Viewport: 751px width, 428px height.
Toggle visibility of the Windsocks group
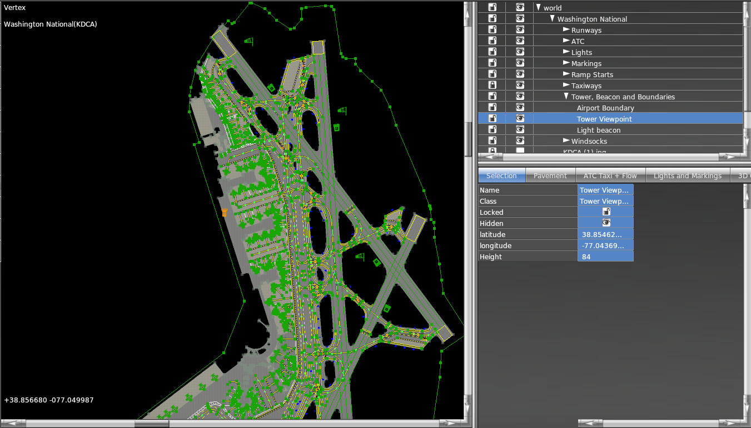(520, 140)
